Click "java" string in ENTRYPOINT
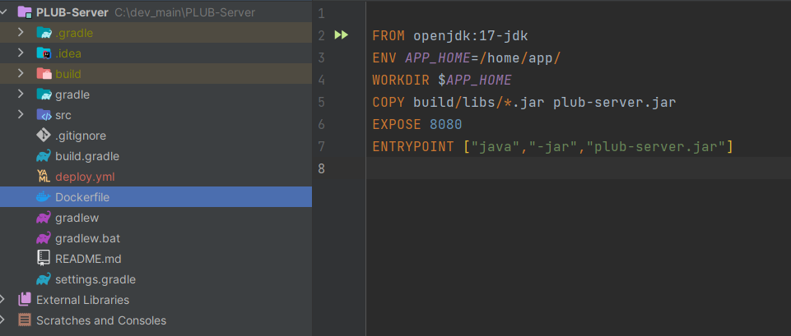Viewport: 791px width, 336px height. coord(496,146)
